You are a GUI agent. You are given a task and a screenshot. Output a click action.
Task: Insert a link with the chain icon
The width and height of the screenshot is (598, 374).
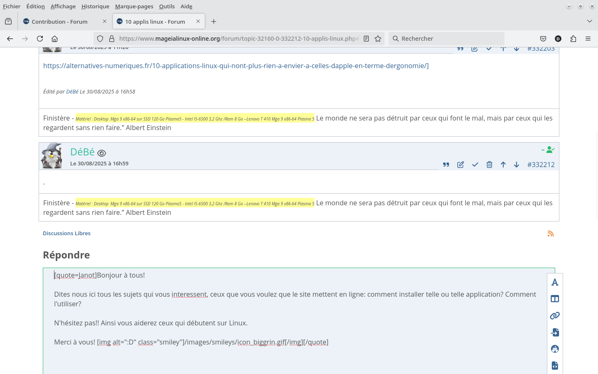tap(555, 316)
